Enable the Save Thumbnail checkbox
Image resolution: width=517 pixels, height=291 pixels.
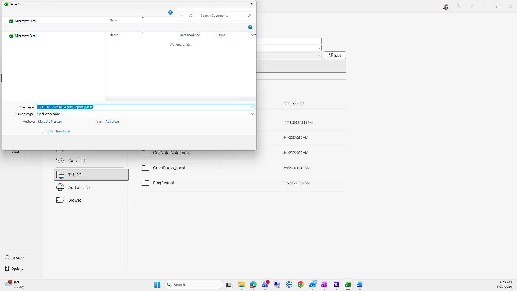pyautogui.click(x=44, y=131)
